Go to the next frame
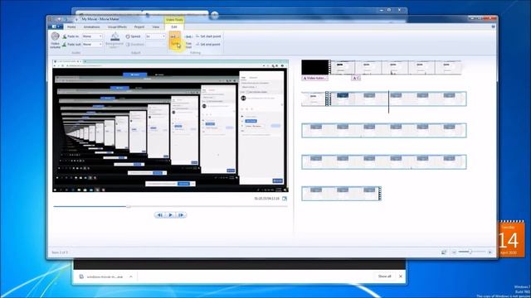 pyautogui.click(x=181, y=215)
